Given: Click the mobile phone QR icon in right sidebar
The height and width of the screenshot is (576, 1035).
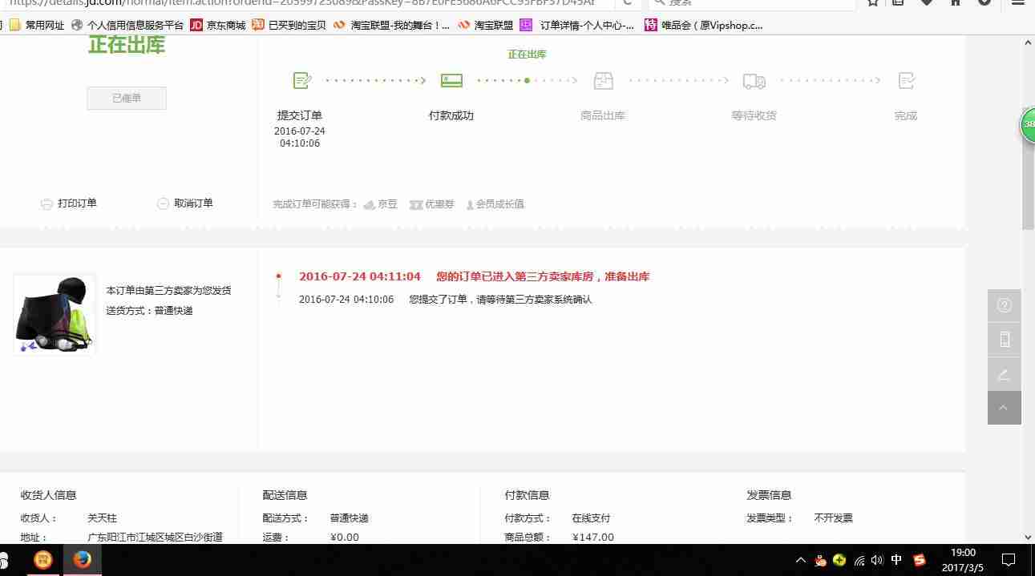Looking at the screenshot, I should (x=1004, y=340).
